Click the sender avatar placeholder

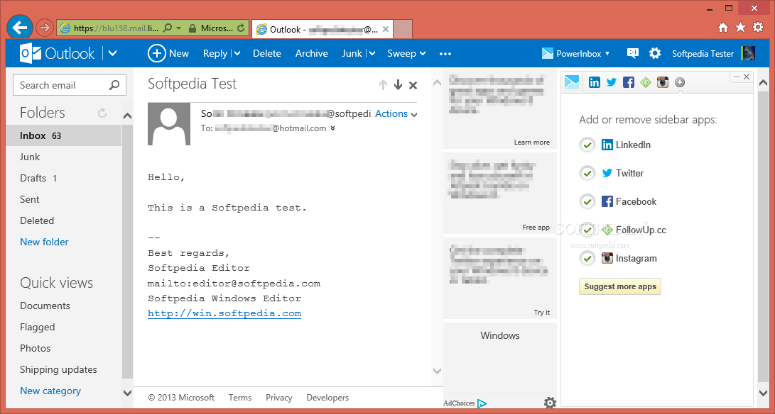tap(169, 124)
